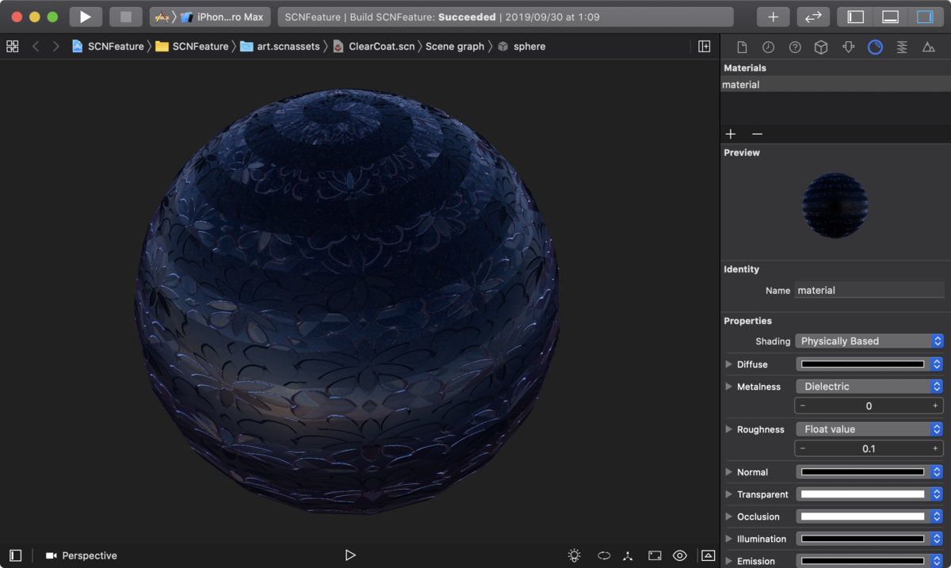Toggle default lighting bulb icon
The width and height of the screenshot is (951, 568).
(x=575, y=555)
